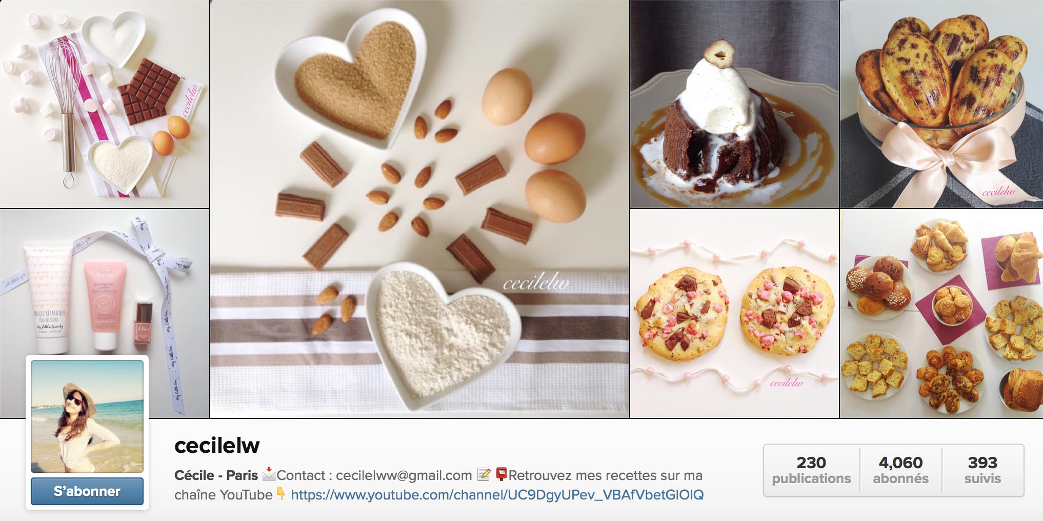Open the large heart bowls and almonds photo
The image size is (1043, 521).
tap(419, 209)
